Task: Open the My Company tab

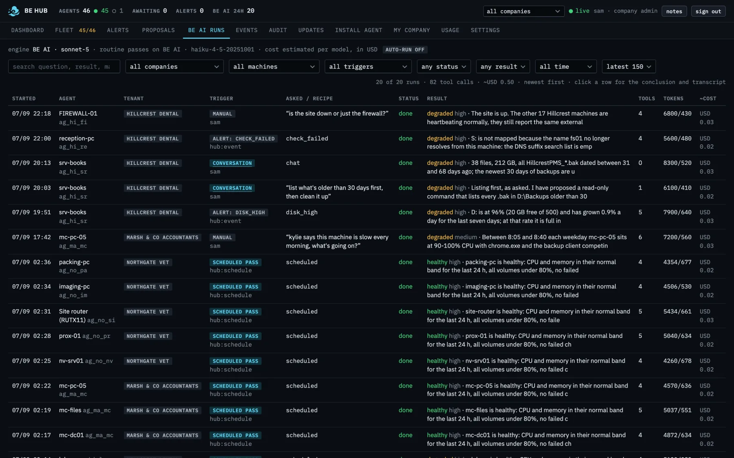Action: click(x=411, y=30)
